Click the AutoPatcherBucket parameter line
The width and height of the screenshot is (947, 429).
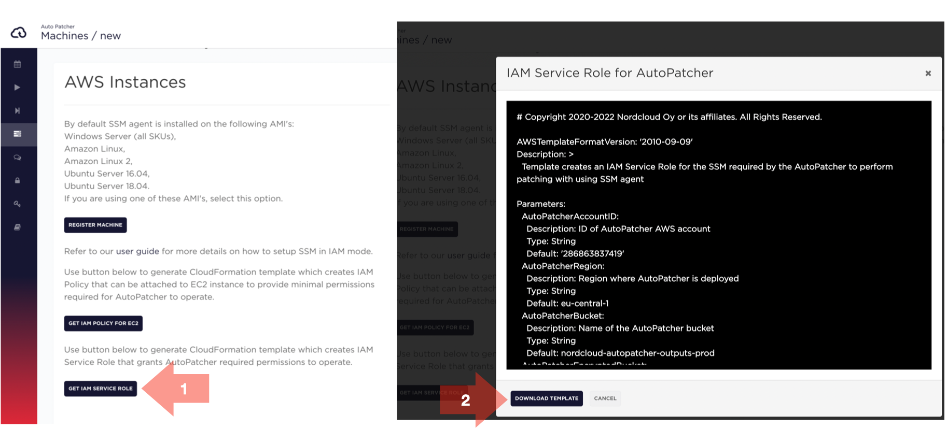563,316
